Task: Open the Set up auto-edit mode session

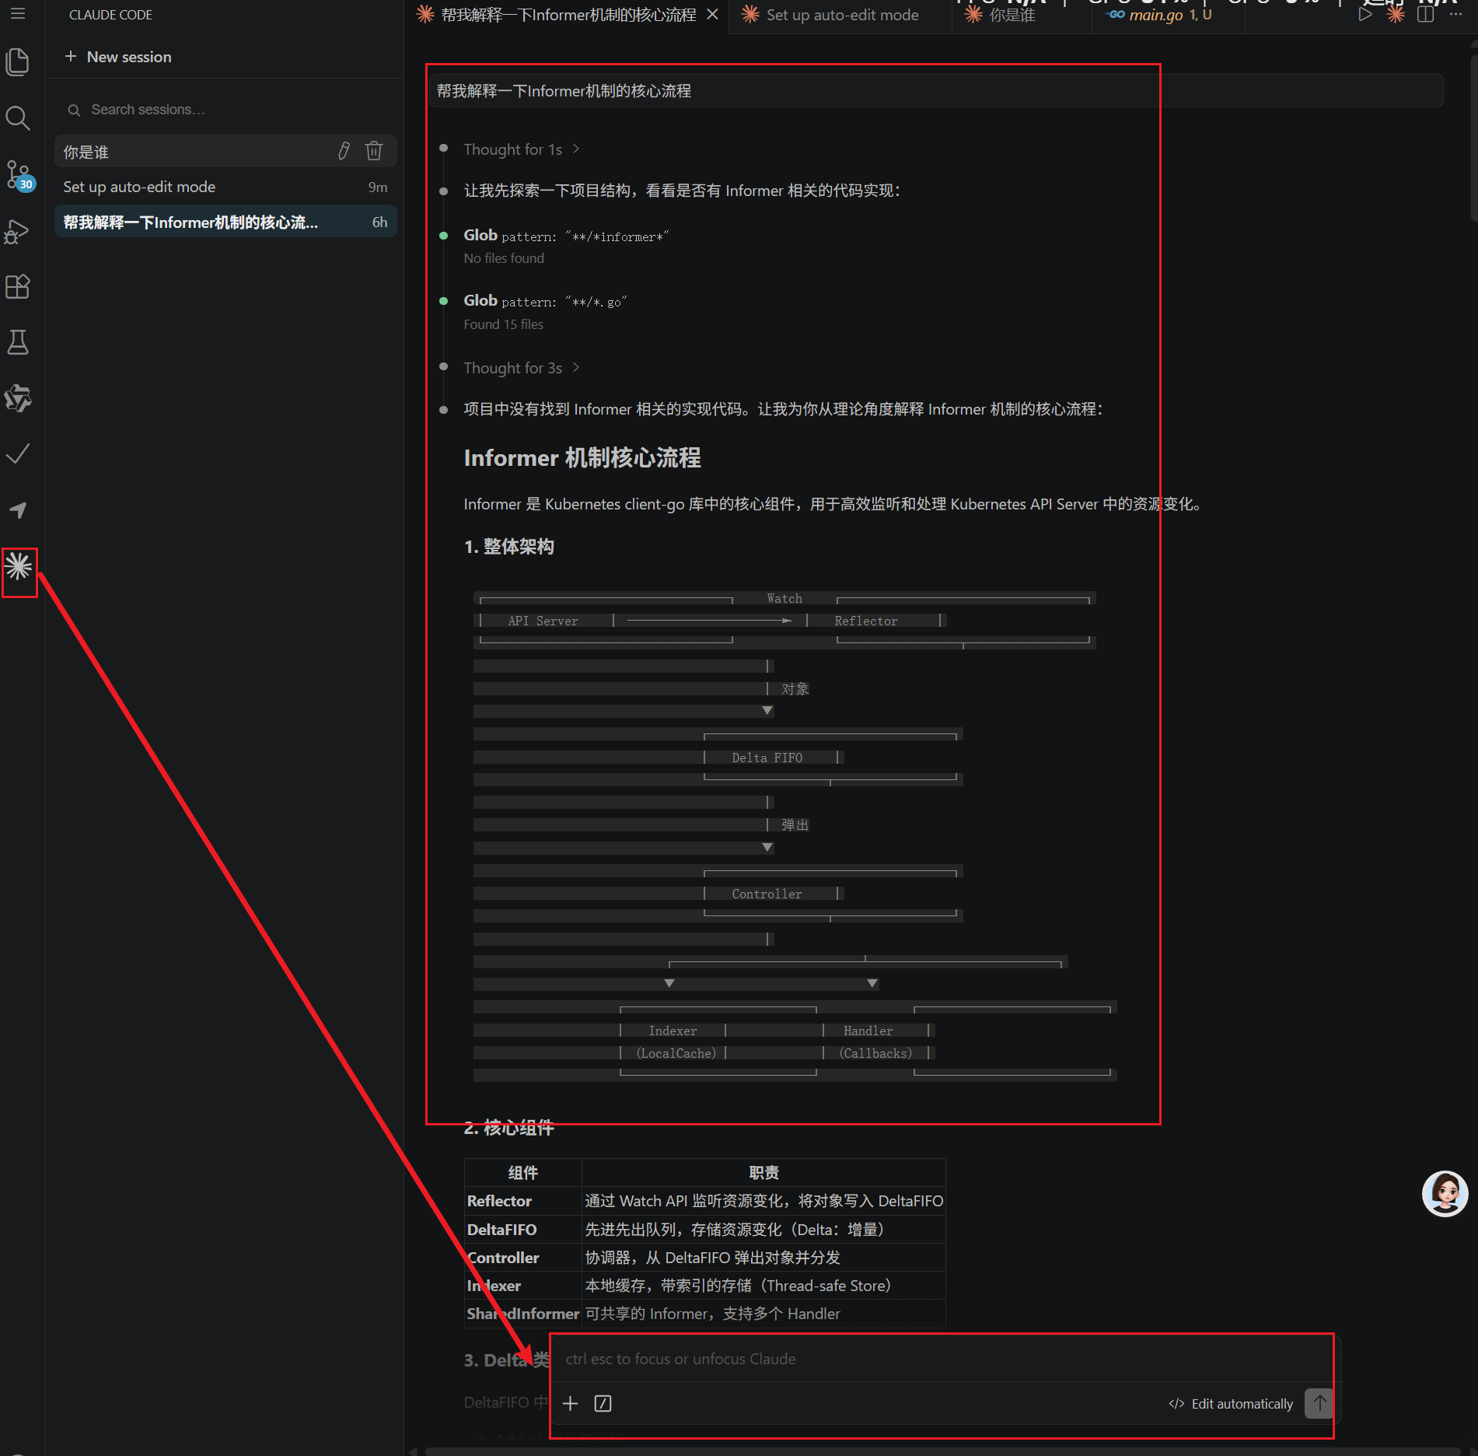Action: click(225, 187)
